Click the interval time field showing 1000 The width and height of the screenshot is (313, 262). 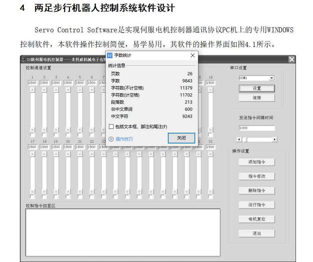[257, 128]
